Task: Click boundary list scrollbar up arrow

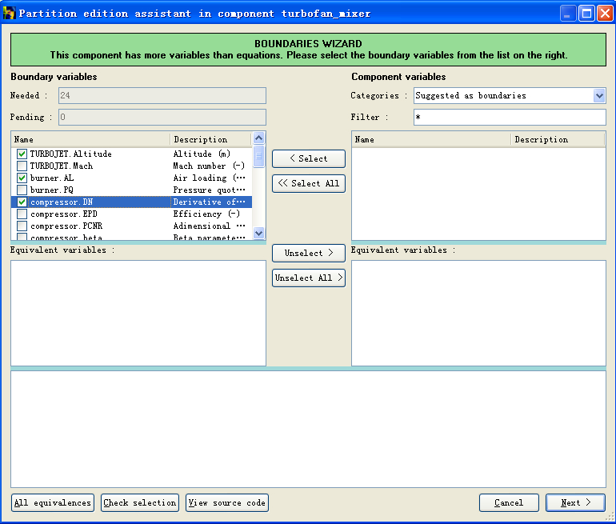Action: pyautogui.click(x=258, y=138)
